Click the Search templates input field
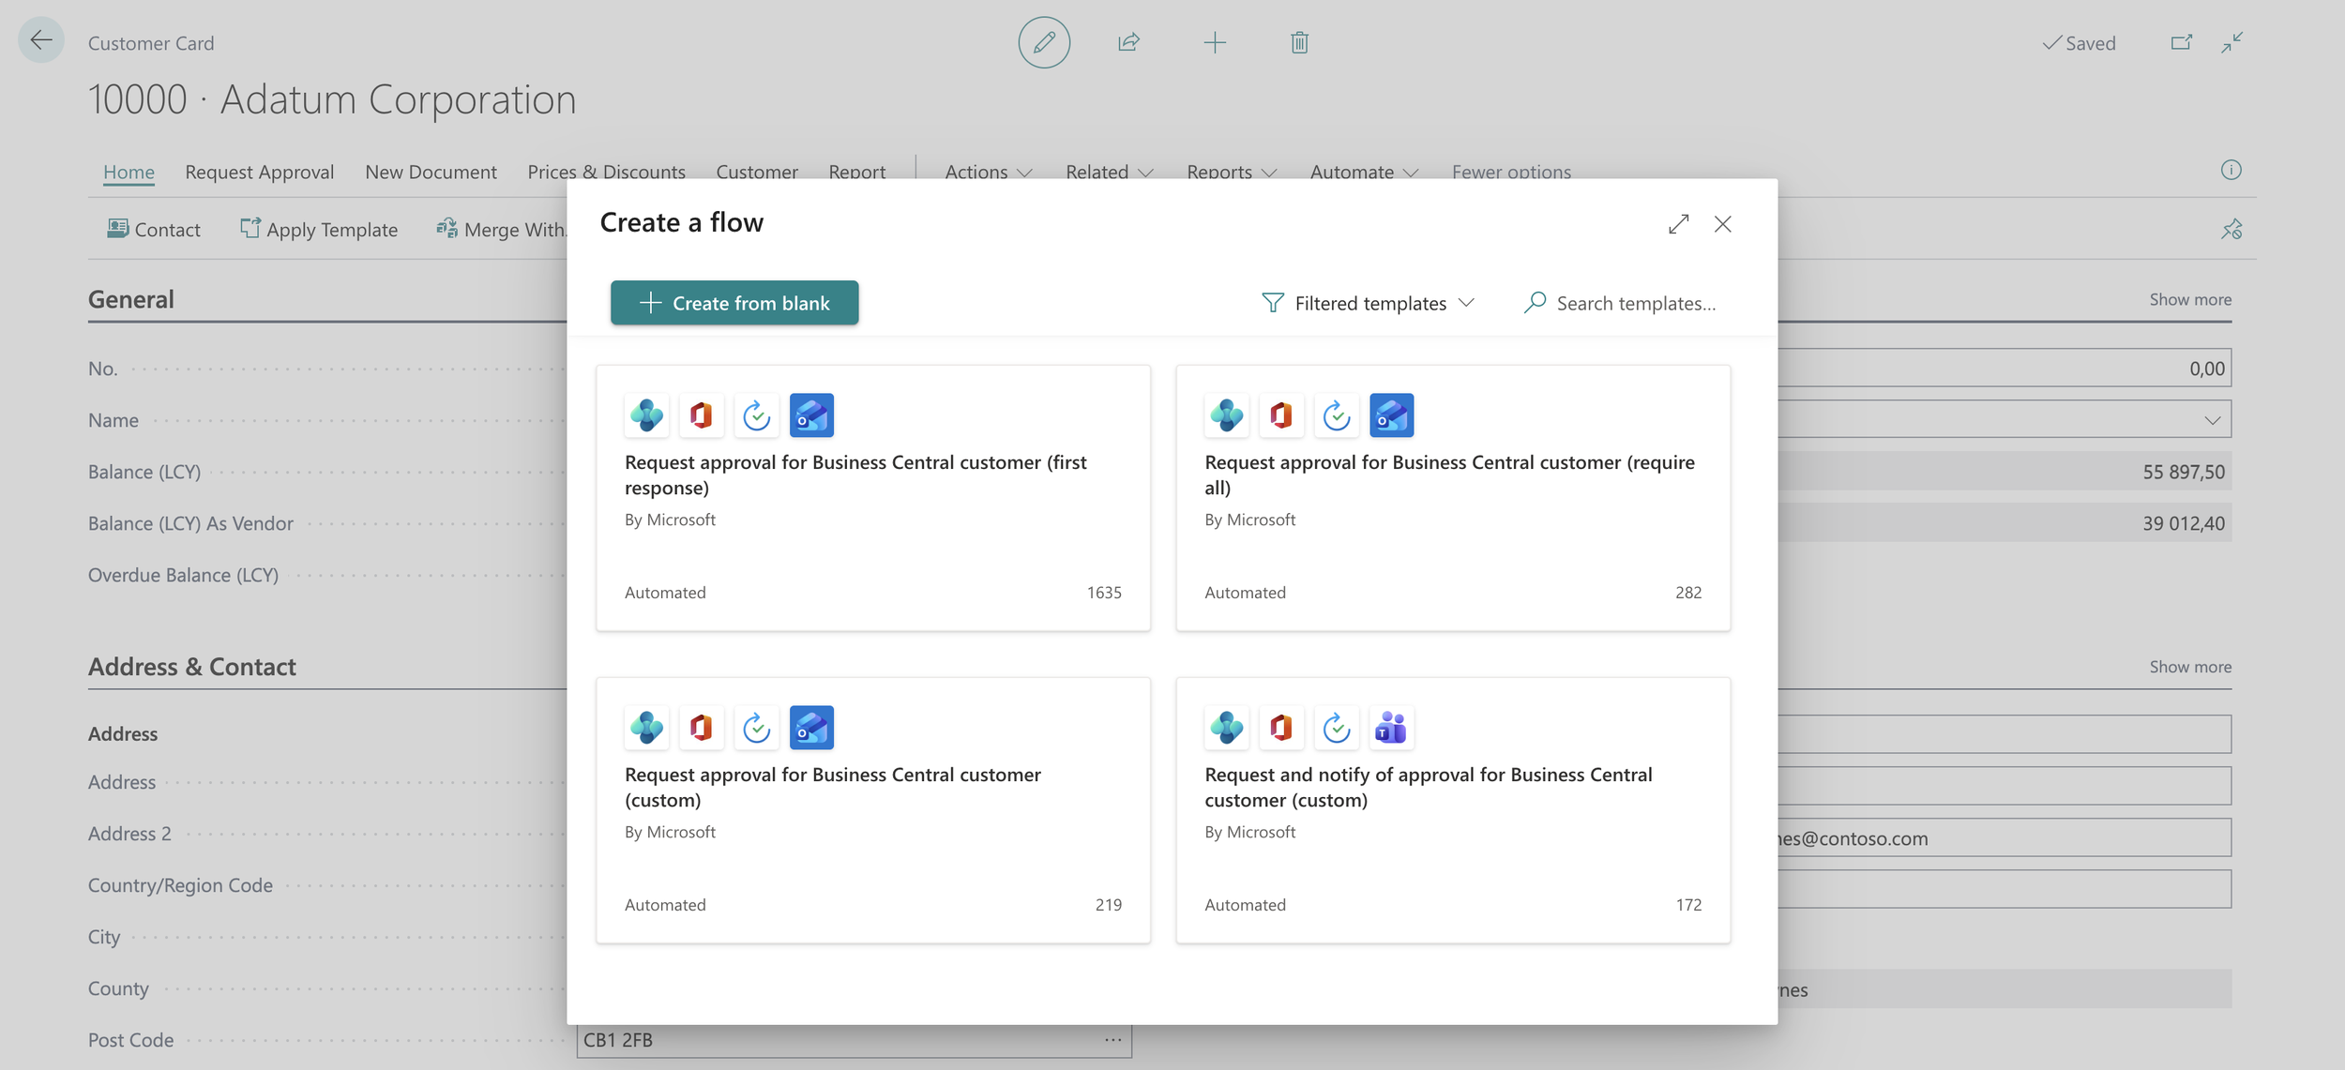 pos(1636,303)
